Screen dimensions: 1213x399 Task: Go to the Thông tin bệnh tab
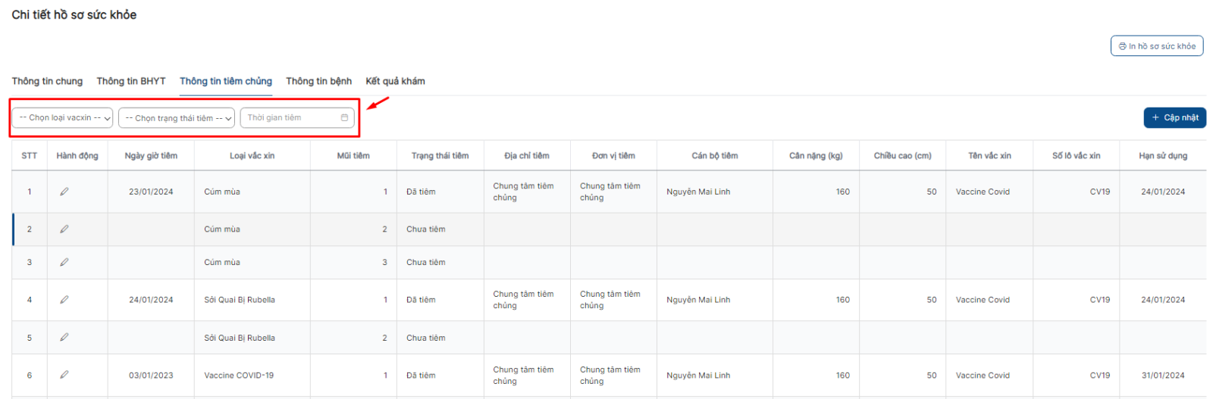(318, 81)
